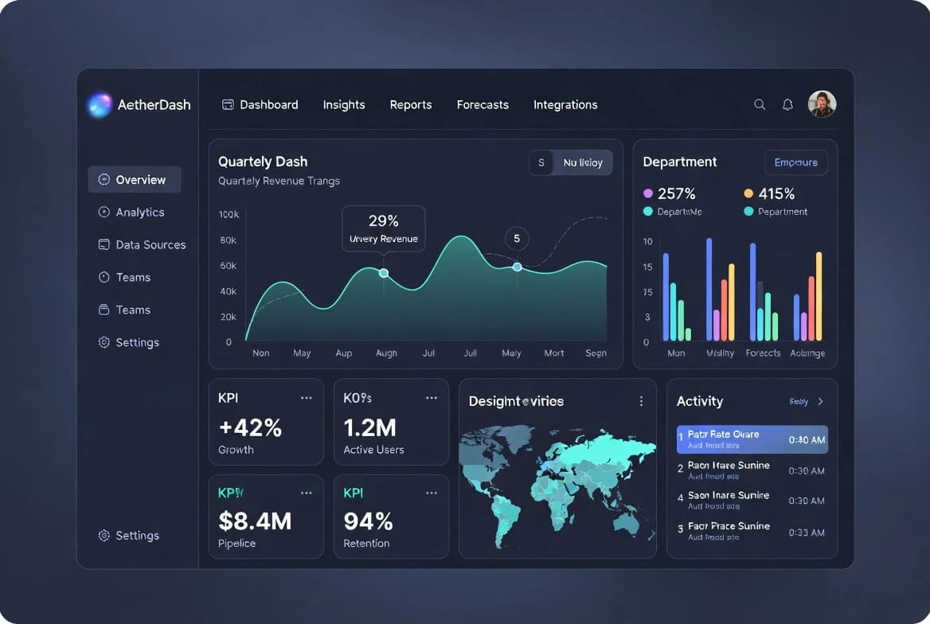Toggle the S option in chart switcher
The height and width of the screenshot is (624, 930).
(541, 162)
